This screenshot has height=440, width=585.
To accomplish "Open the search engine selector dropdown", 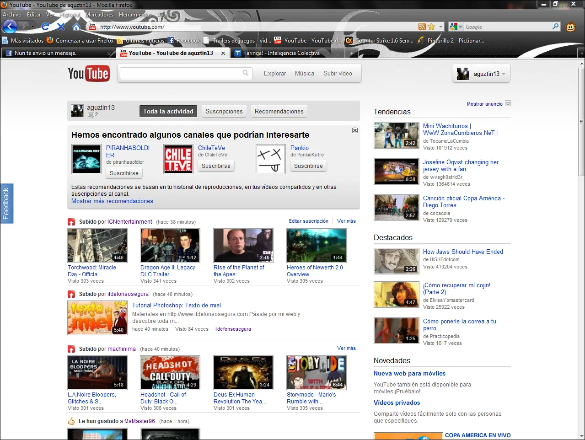I will 456,27.
